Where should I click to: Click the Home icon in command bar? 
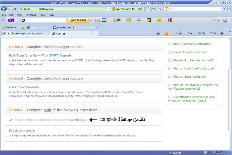click(158, 33)
